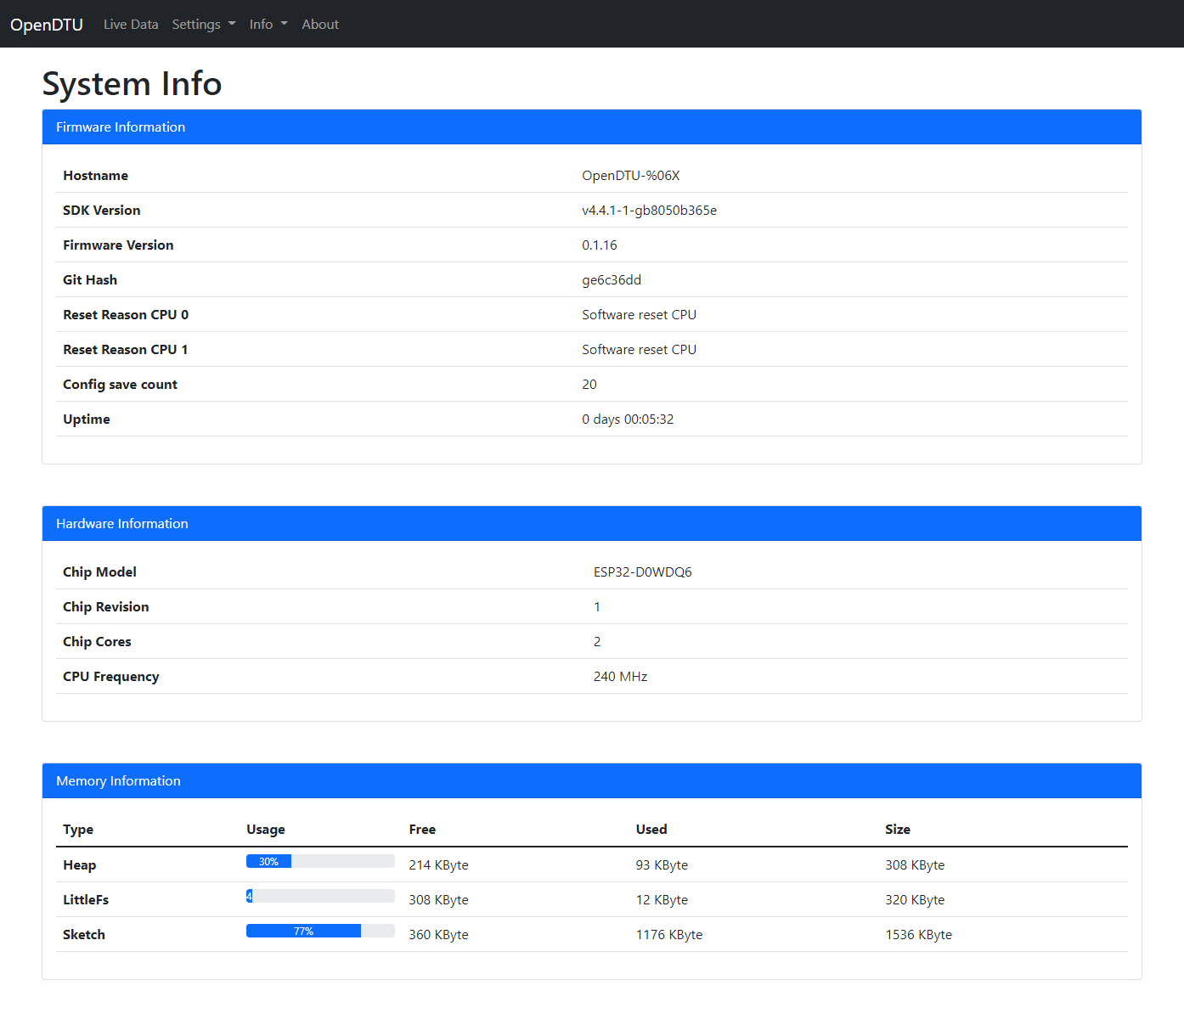The height and width of the screenshot is (1019, 1184).
Task: Click the hostname value OpenDTU-%06X
Action: [x=630, y=176]
